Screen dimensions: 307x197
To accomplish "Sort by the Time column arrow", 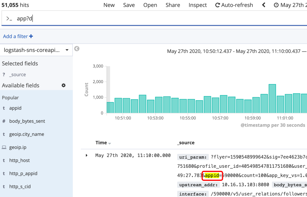I will tap(110, 143).
